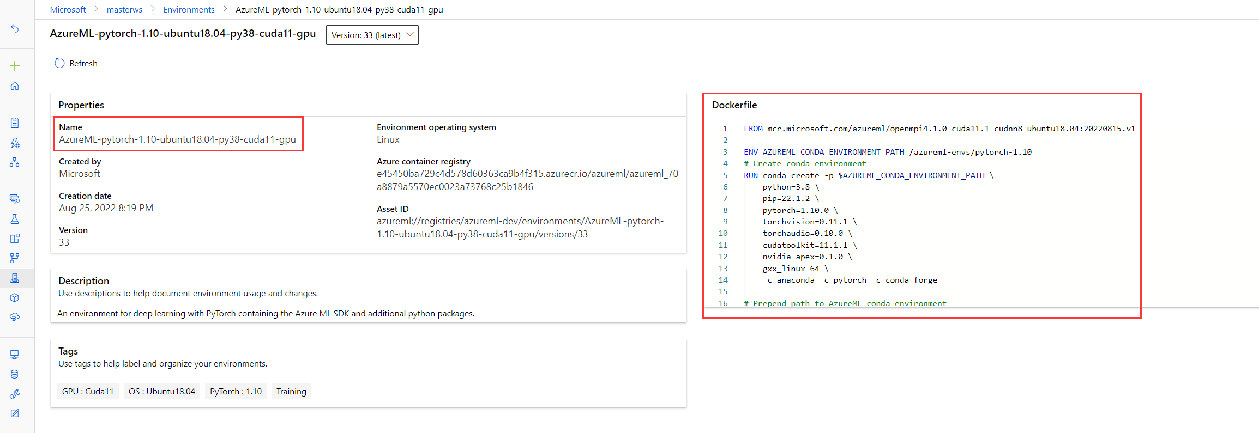This screenshot has width=1259, height=433.
Task: Click the python=3.8 line
Action: tap(791, 187)
